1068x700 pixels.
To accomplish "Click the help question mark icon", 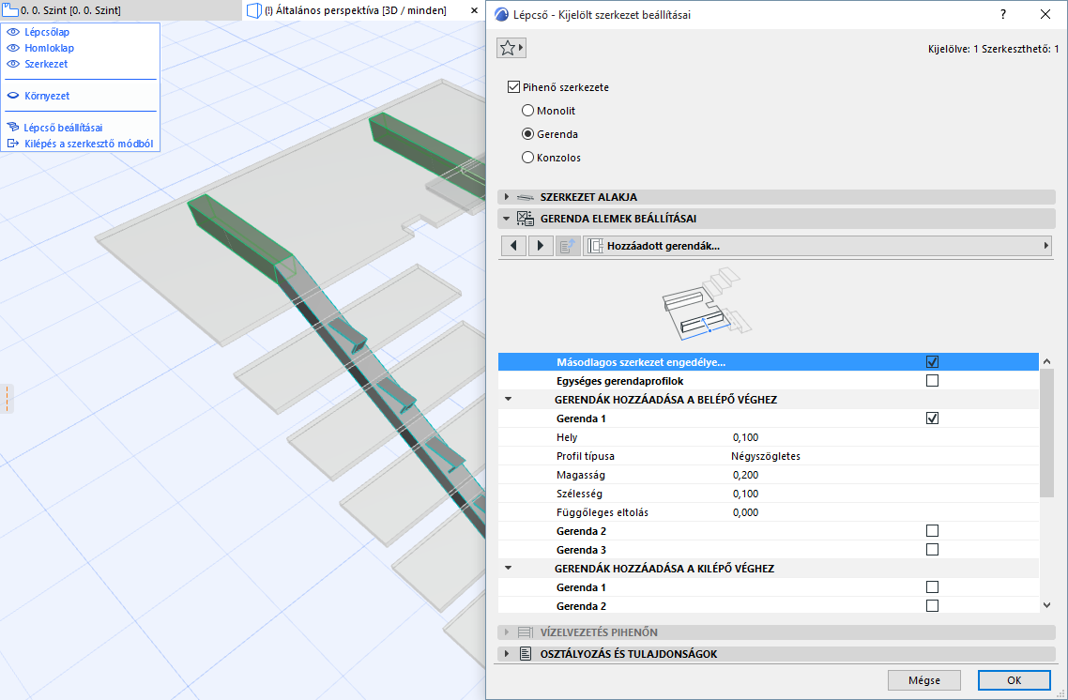I will tap(1003, 14).
